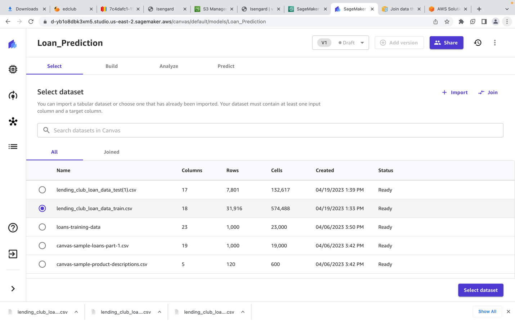Switch to the Build tab
The image size is (515, 322).
point(111,66)
